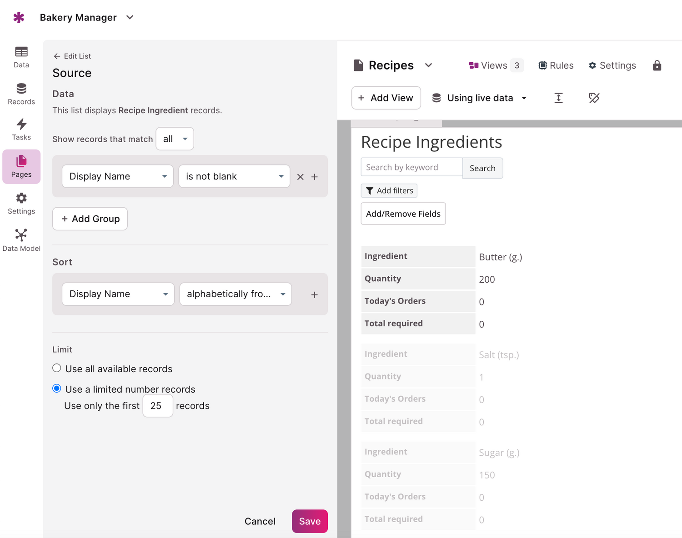Expand the match 'all' dropdown
Image resolution: width=682 pixels, height=538 pixels.
[175, 139]
